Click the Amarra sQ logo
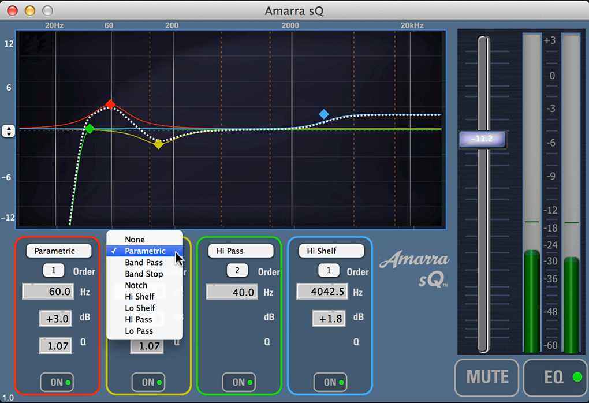 point(414,269)
